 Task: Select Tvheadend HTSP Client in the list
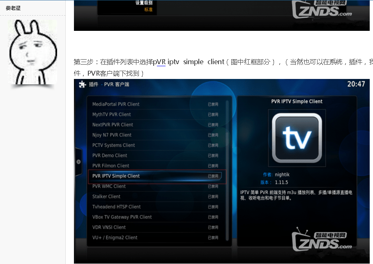coord(116,207)
